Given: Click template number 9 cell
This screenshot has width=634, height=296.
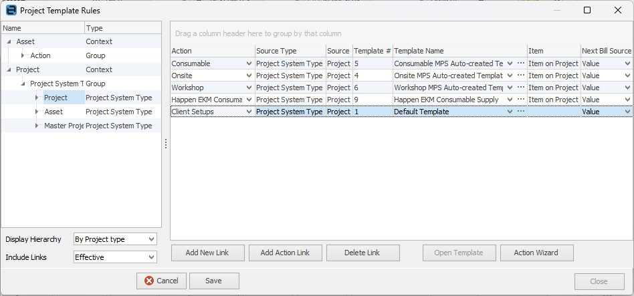Looking at the screenshot, I should click(x=373, y=100).
